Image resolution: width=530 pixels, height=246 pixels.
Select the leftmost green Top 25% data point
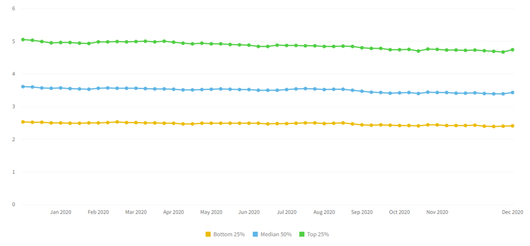pyautogui.click(x=23, y=39)
